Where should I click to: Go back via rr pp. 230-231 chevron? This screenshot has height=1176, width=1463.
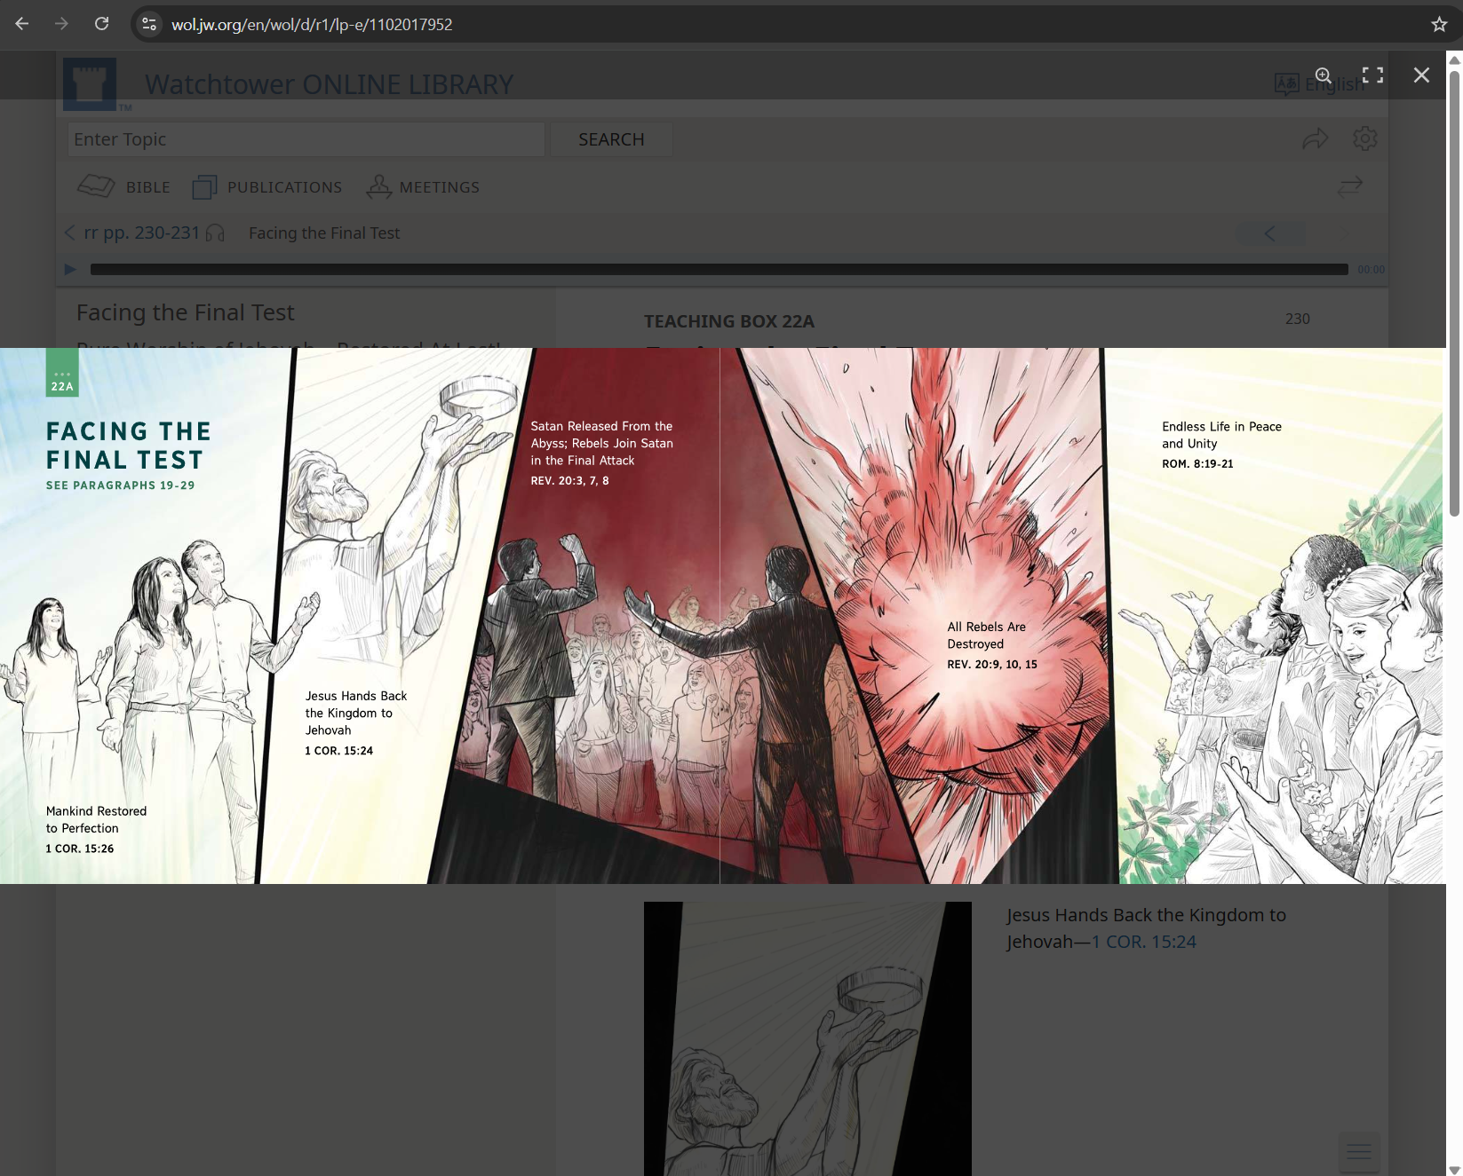pyautogui.click(x=70, y=233)
